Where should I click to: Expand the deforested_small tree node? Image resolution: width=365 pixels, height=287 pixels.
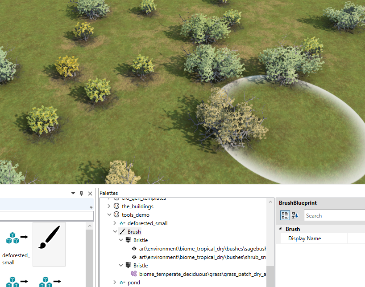(x=115, y=223)
